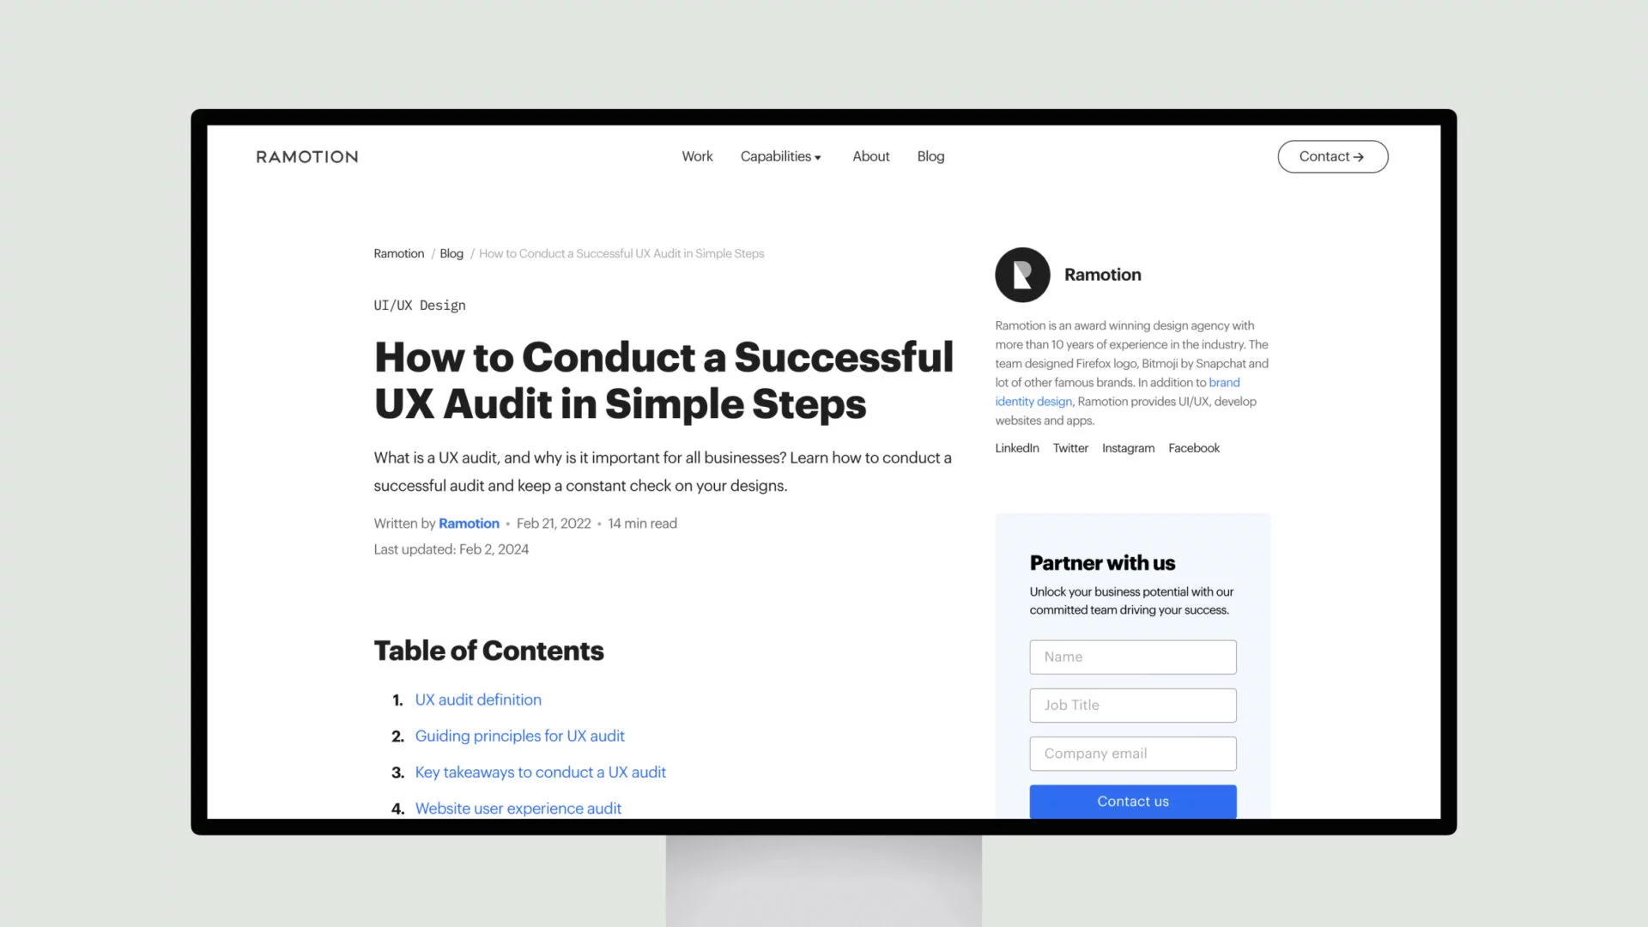Click the Blog navigation tab
Screen dimensions: 1648x927
coord(930,156)
